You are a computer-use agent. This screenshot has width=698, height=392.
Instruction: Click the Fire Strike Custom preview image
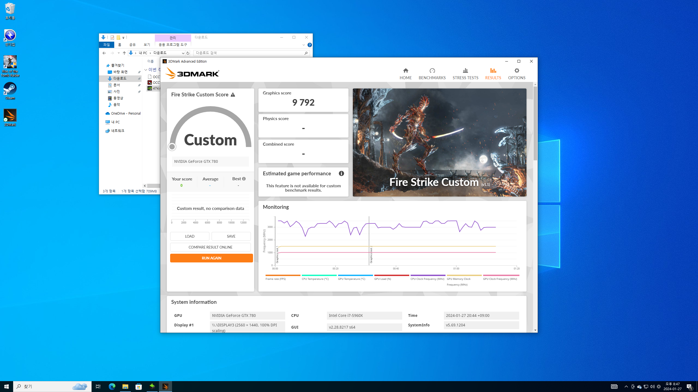click(440, 142)
